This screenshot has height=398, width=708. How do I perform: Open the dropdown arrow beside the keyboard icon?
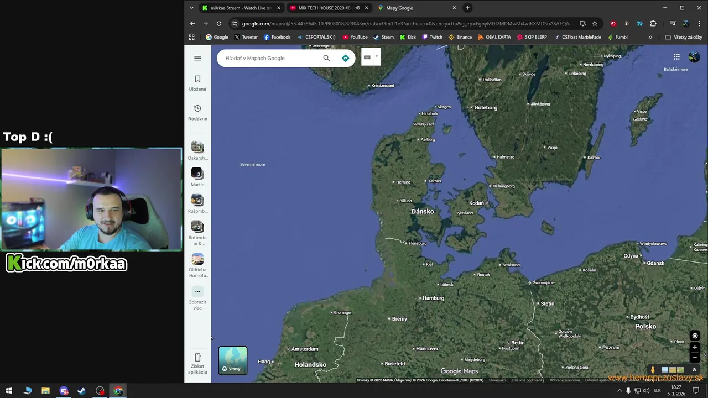(x=377, y=56)
